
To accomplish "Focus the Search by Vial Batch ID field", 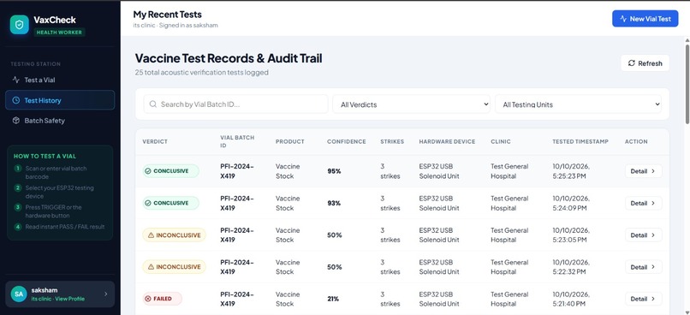I will (236, 104).
